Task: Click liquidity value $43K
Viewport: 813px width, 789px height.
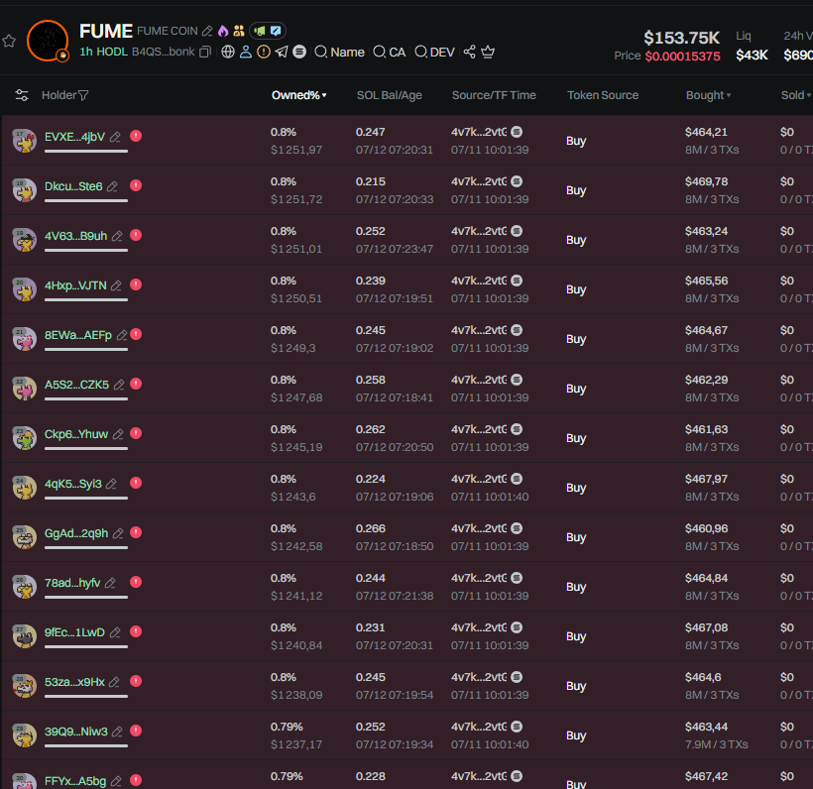Action: point(752,55)
